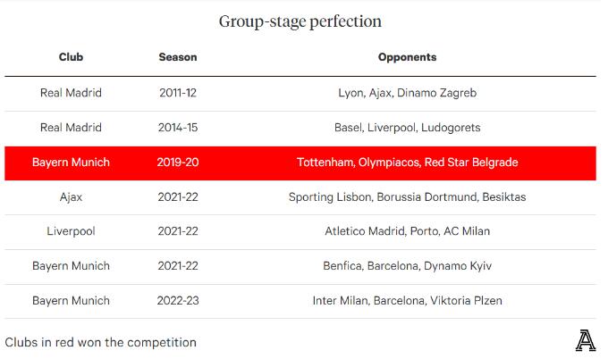Click The Athletic logo icon
Image resolution: width=608 pixels, height=359 pixels.
click(x=585, y=340)
